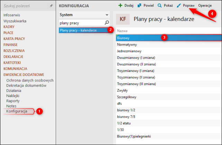Open Naklejki in the sidebar
The image size is (222, 145).
click(13, 96)
